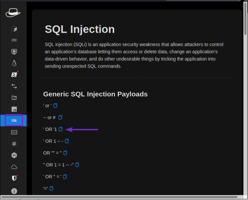Click the HackTools hat logo

13,13
